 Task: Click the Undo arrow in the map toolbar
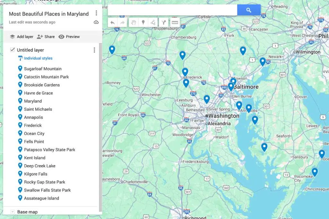click(x=112, y=23)
